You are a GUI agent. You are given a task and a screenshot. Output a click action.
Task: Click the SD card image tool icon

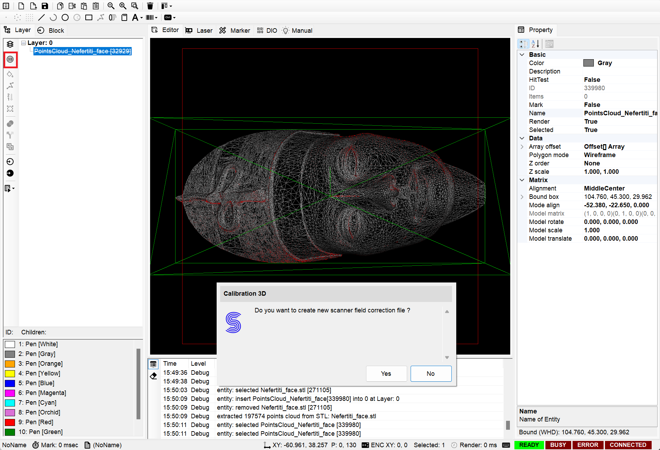pos(124,17)
